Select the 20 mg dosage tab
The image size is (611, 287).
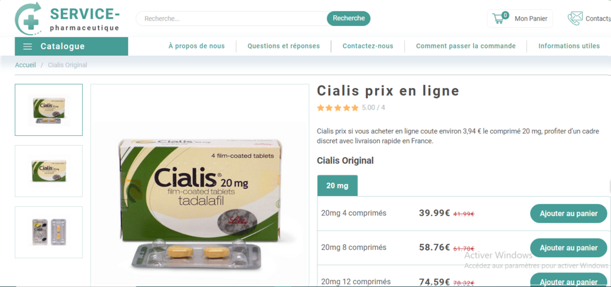337,186
